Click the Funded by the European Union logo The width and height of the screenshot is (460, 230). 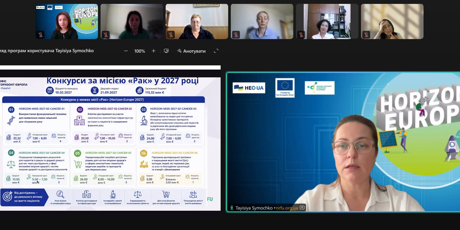[285, 88]
